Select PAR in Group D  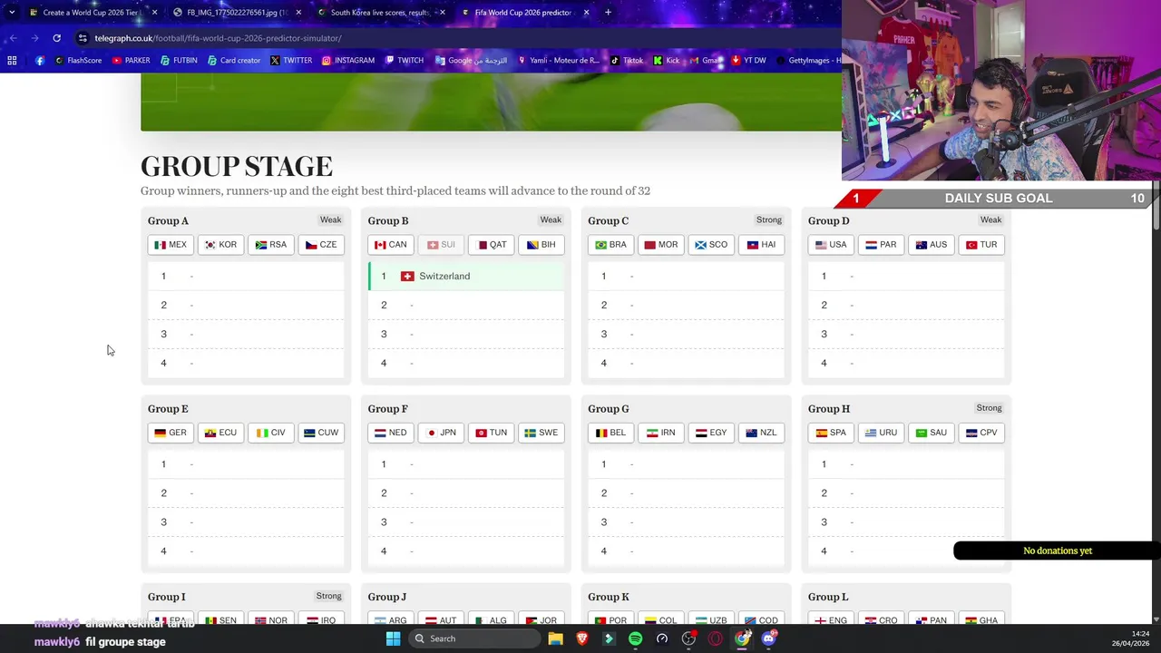(881, 245)
